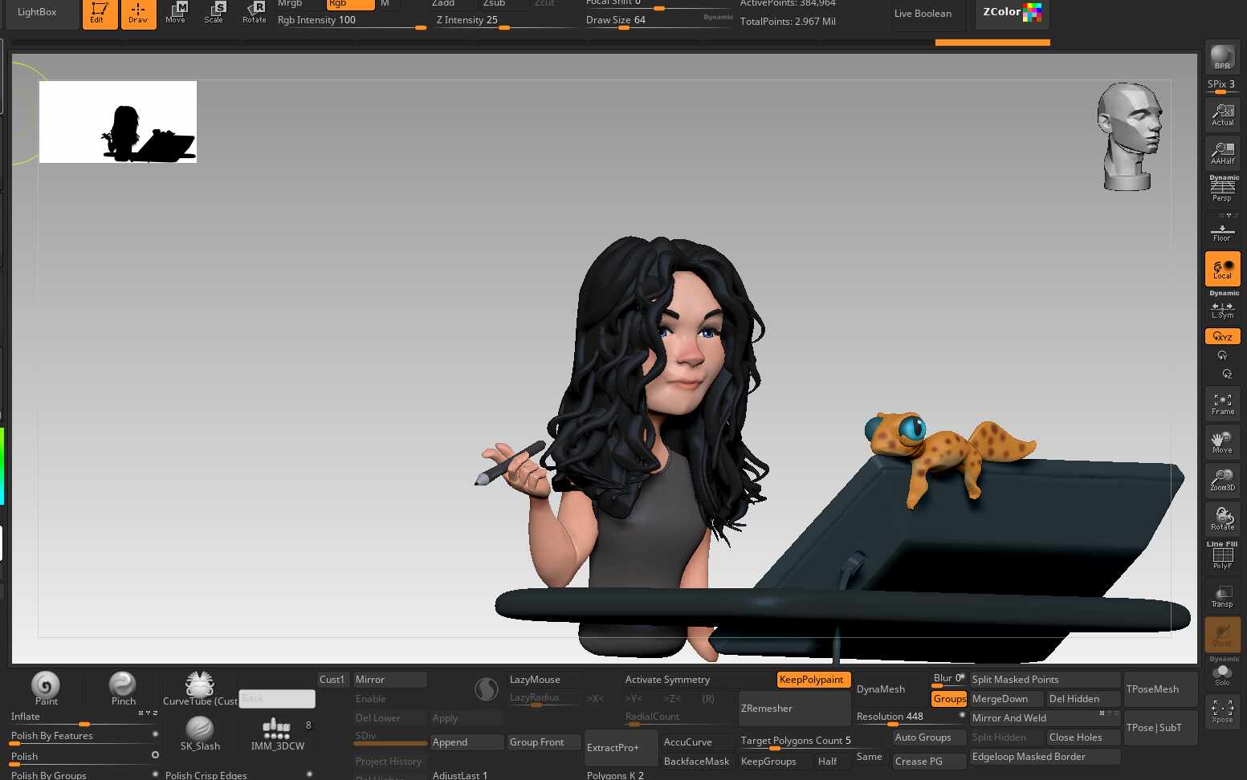Click the Crease PG button
The height and width of the screenshot is (780, 1247).
coord(929,762)
